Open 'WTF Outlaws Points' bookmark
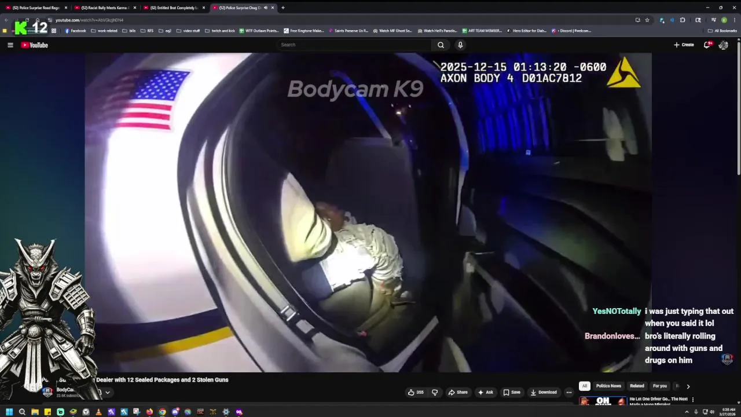741x417 pixels. [x=259, y=31]
